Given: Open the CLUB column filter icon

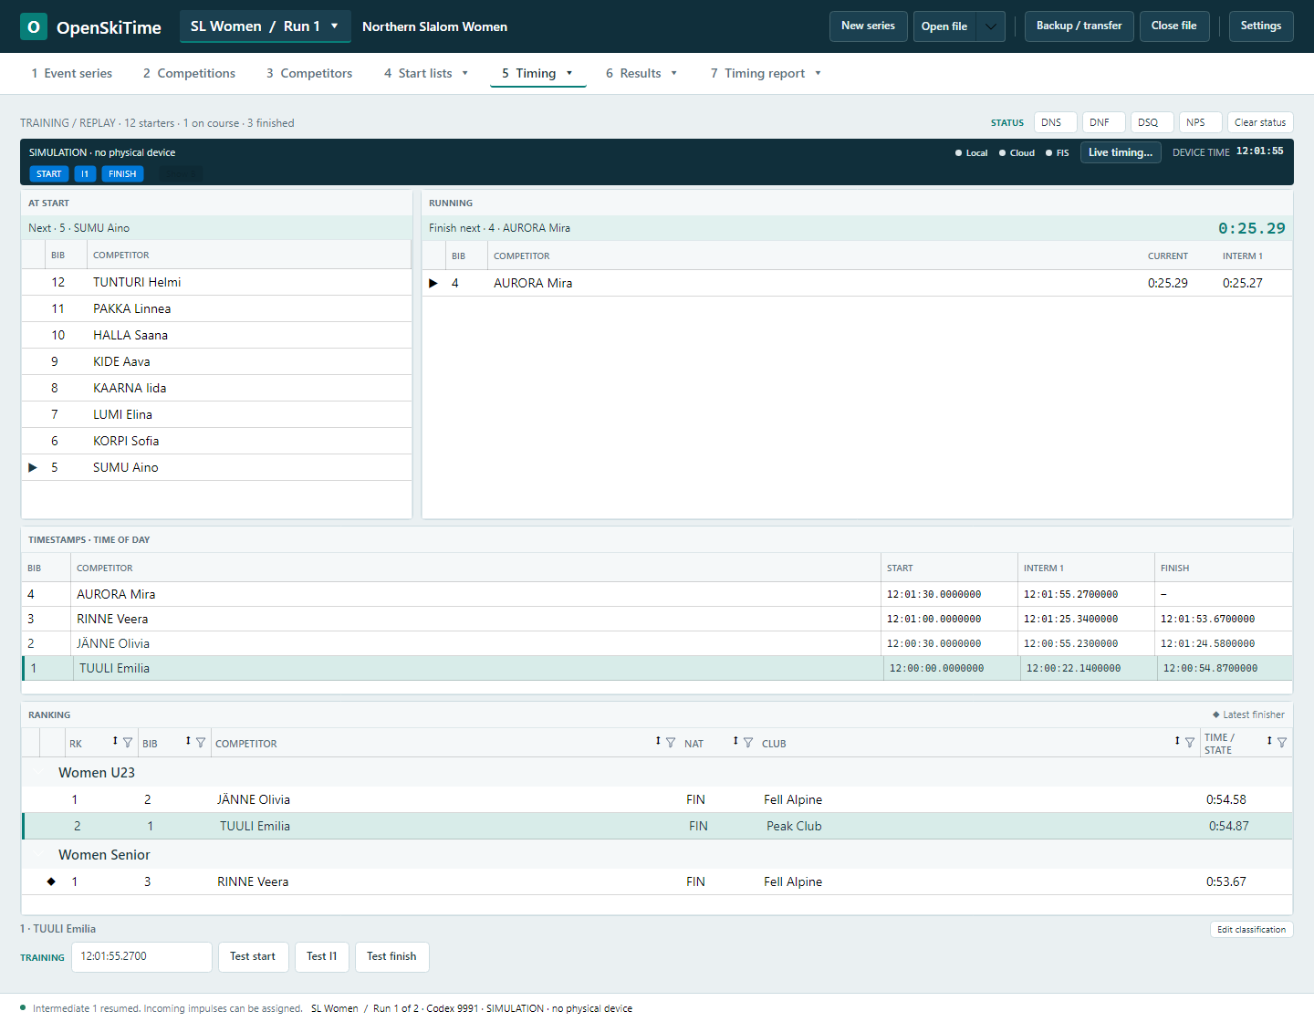Looking at the screenshot, I should coord(1190,743).
